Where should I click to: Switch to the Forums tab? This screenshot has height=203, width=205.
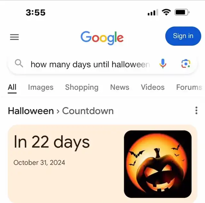point(189,87)
